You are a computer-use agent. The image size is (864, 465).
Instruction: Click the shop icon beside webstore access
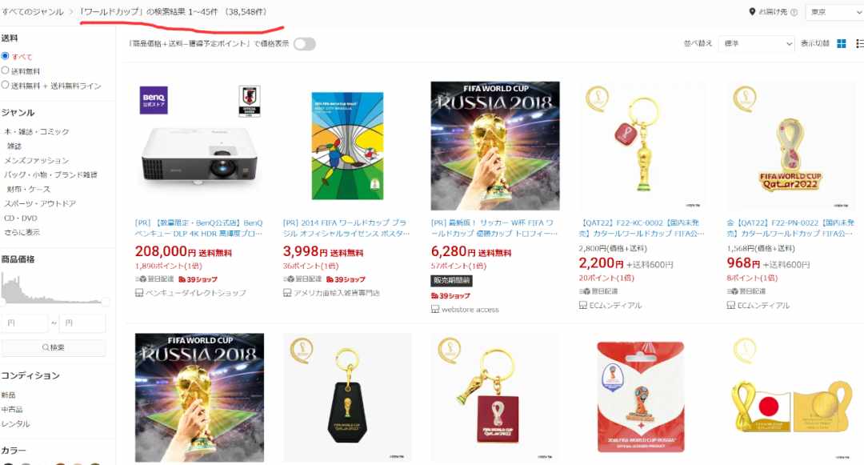click(435, 309)
